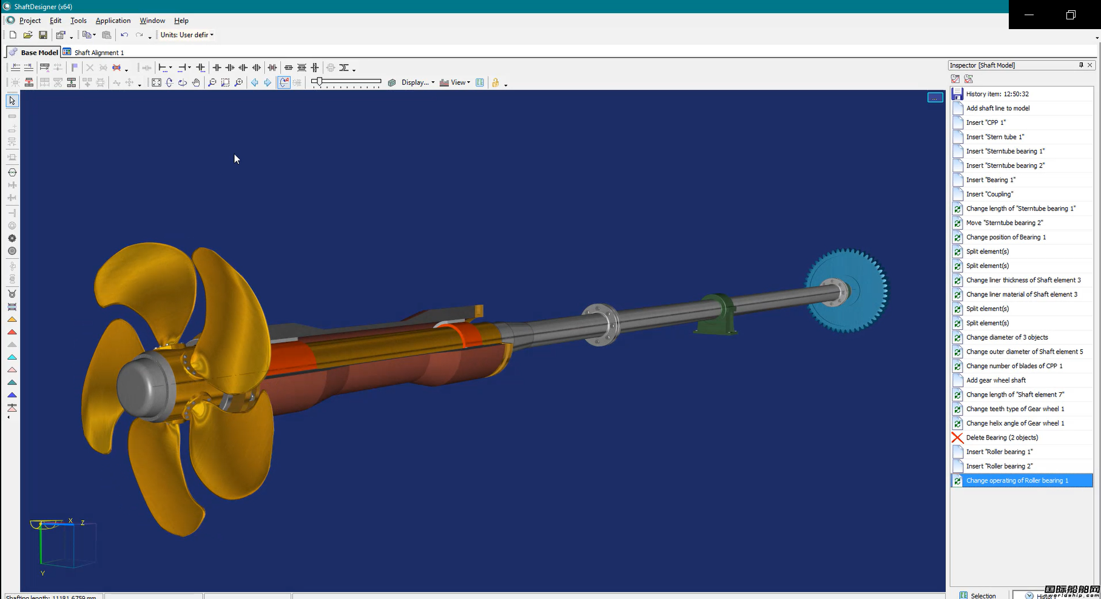The height and width of the screenshot is (599, 1101).
Task: Click the black gear wheel tool
Action: [12, 238]
